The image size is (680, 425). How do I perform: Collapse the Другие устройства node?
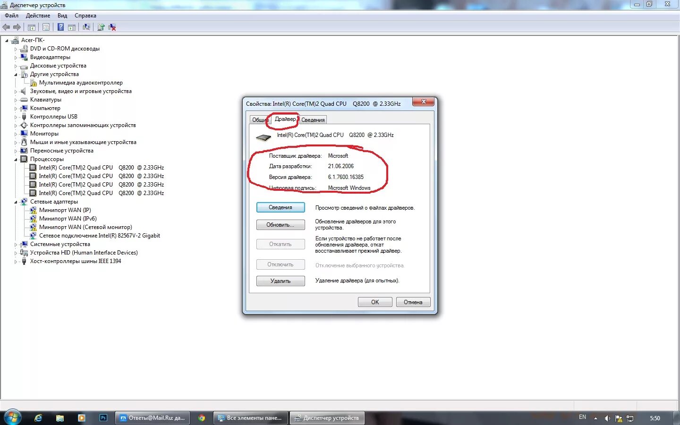[16, 75]
